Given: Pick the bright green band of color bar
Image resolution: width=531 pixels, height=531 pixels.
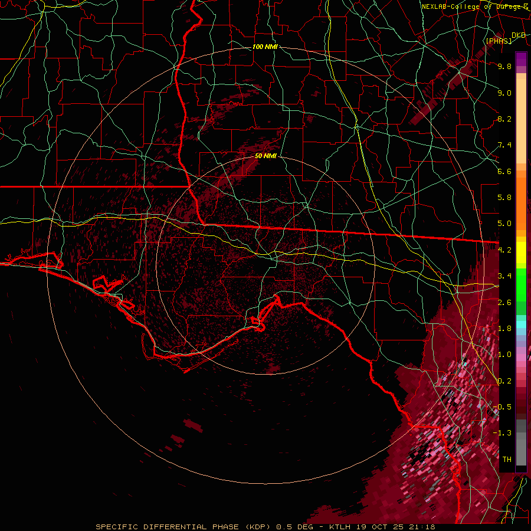Looking at the screenshot, I should pos(521,284).
